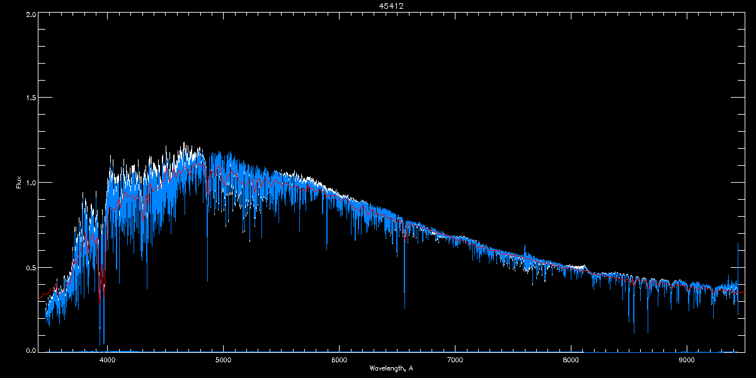756x378 pixels.
Task: Click the x-axis tick label "6000"
Action: click(340, 360)
